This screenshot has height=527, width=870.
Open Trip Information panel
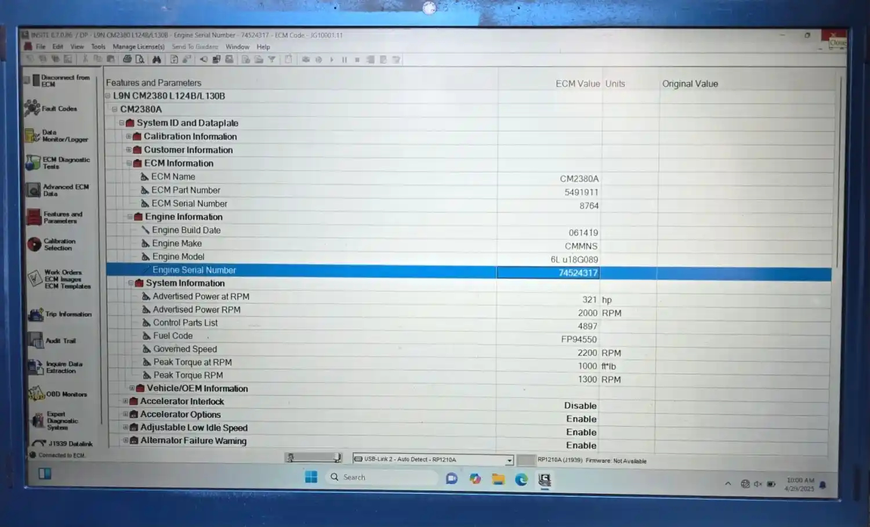[x=67, y=315]
